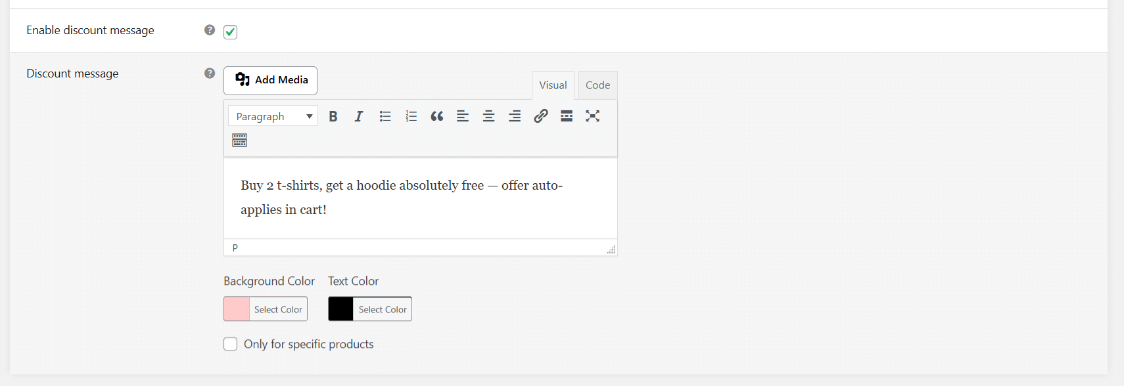This screenshot has height=386, width=1124.
Task: Open the Paragraph format dropdown
Action: (273, 116)
